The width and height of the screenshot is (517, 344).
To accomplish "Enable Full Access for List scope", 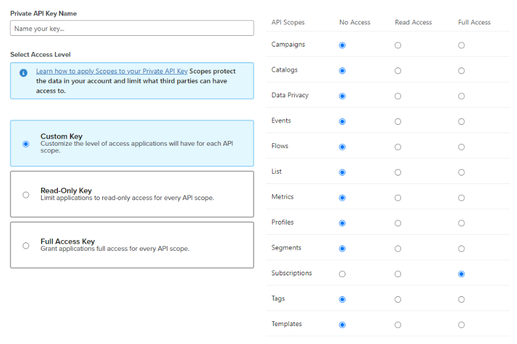I will [x=461, y=173].
